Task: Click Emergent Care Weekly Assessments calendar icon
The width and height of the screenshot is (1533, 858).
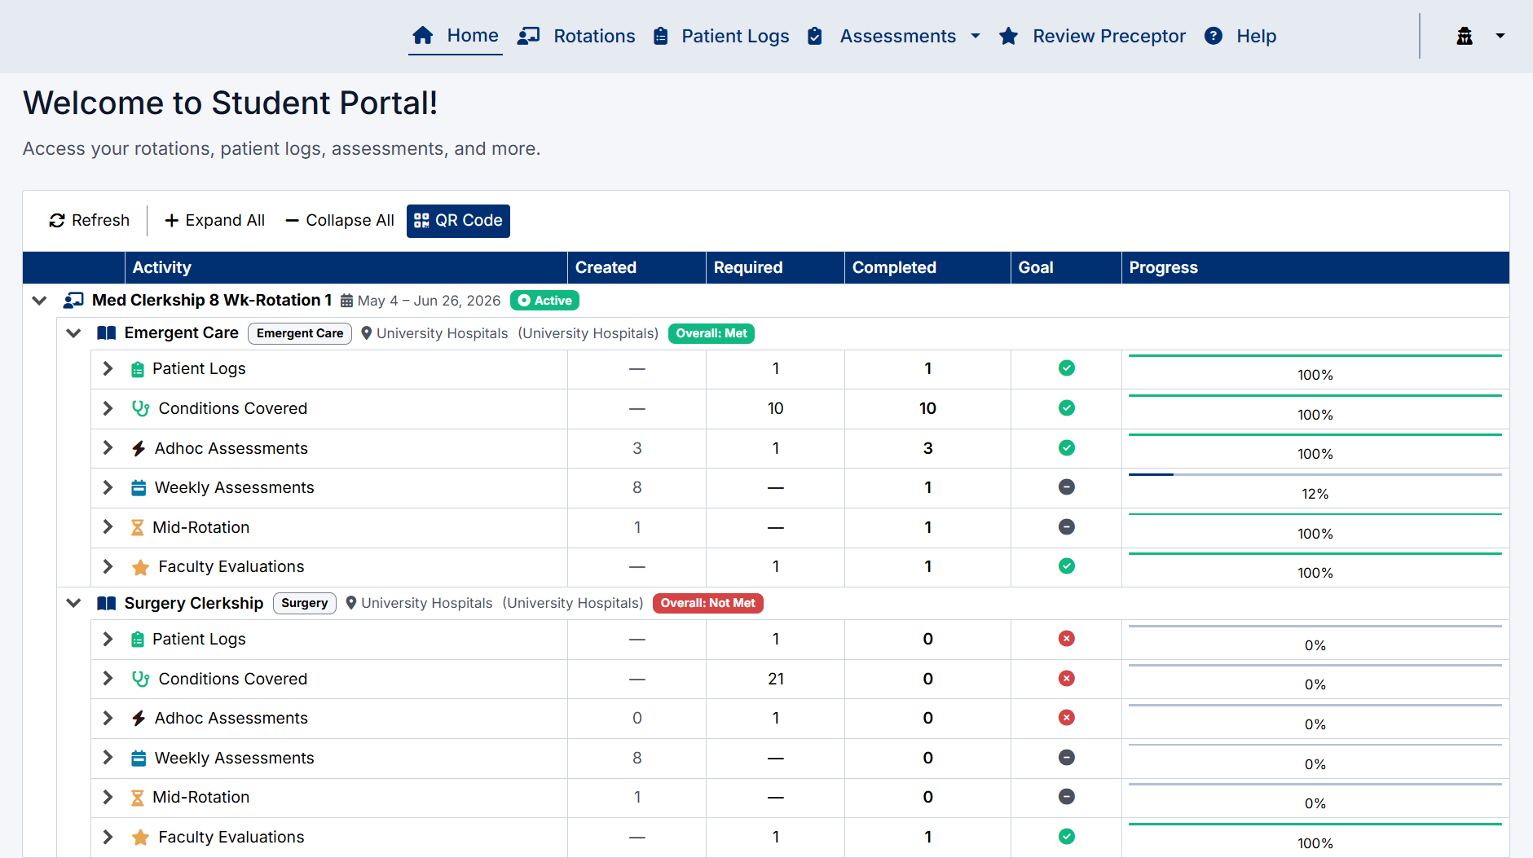Action: pyautogui.click(x=139, y=488)
